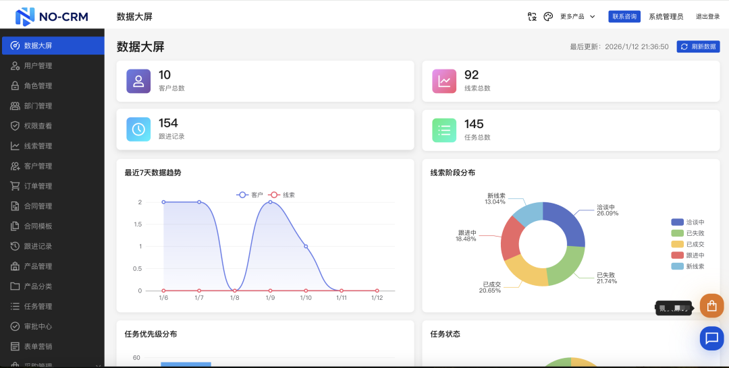This screenshot has height=368, width=729.
Task: Click the 权限查看 shield icon
Action: (15, 126)
